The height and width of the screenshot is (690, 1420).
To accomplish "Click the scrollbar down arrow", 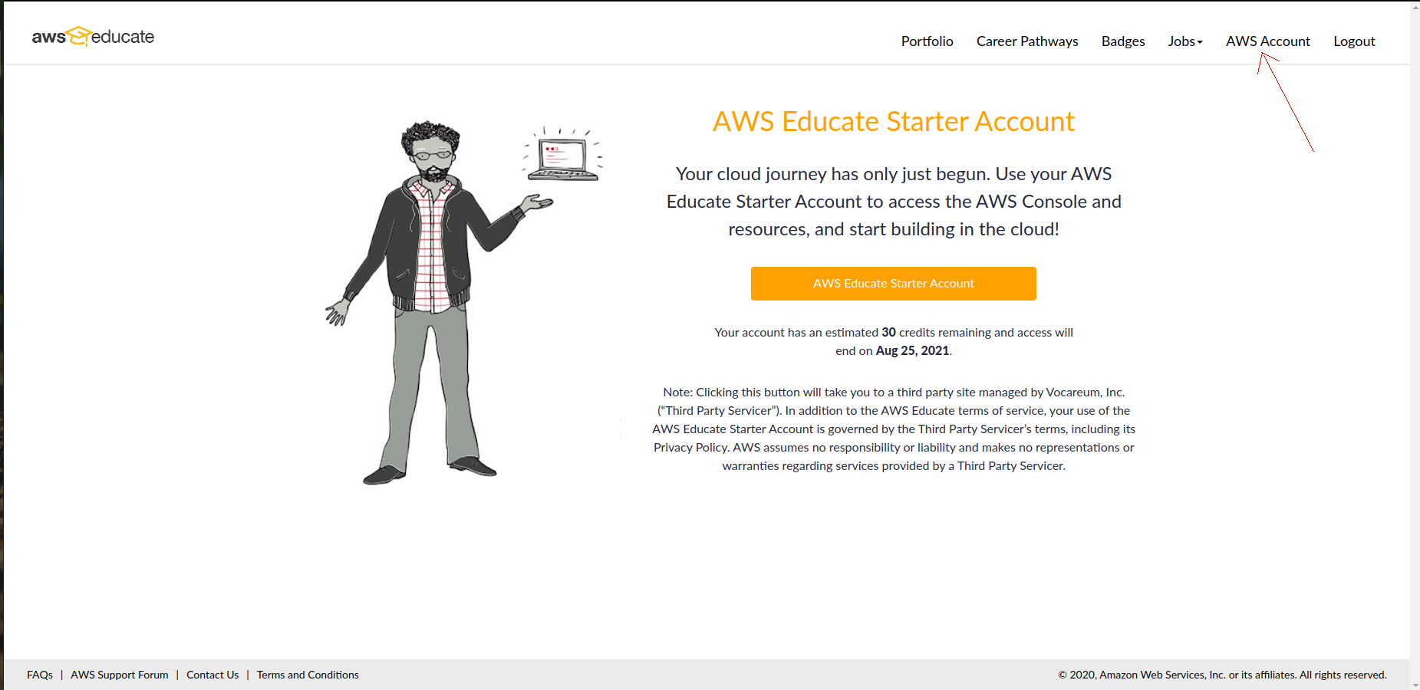I will [x=1414, y=685].
